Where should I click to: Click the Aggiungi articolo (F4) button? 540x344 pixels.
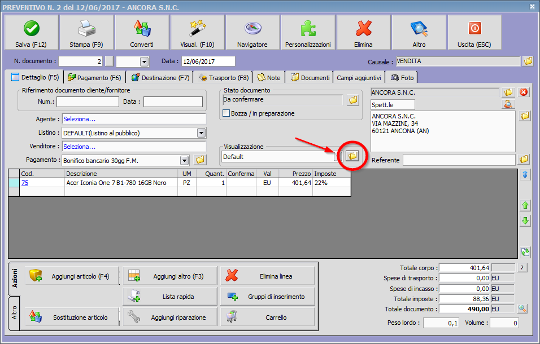pos(72,276)
